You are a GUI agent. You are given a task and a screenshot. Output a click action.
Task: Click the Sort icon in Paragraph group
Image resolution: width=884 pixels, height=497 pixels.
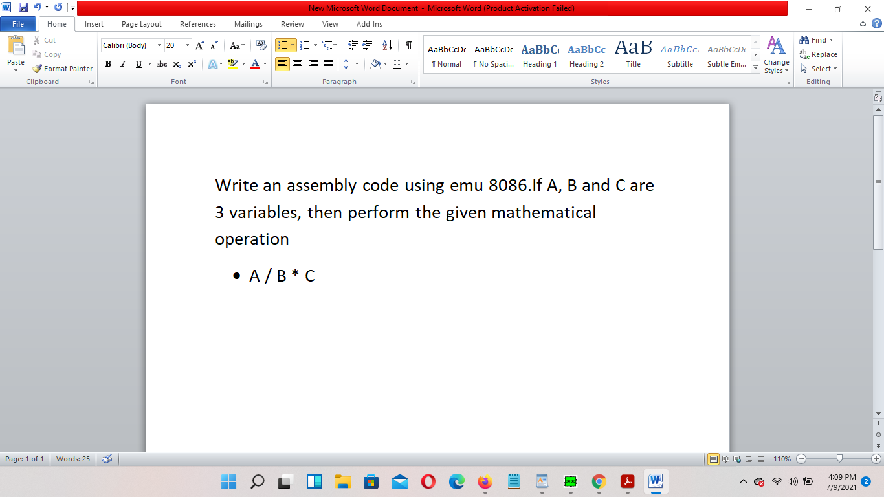pyautogui.click(x=388, y=45)
